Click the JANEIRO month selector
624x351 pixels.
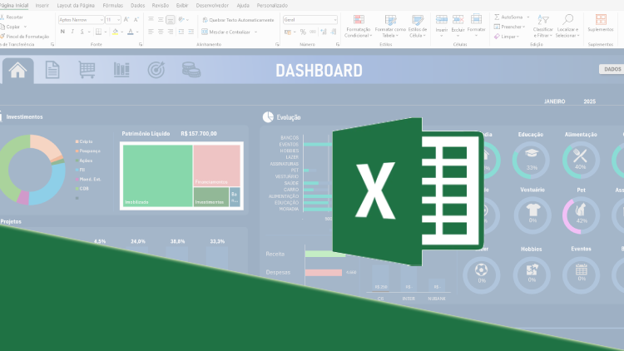pos(554,101)
